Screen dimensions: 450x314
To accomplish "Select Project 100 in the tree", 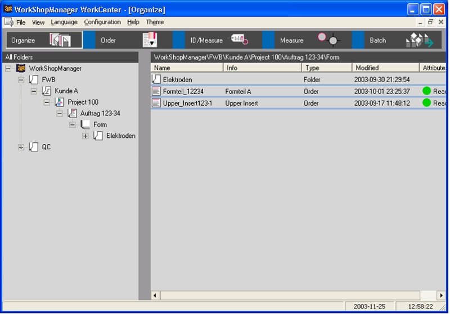I will click(83, 102).
